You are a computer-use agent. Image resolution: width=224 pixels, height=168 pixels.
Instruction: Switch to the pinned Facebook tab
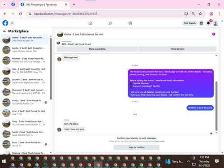[13, 4]
